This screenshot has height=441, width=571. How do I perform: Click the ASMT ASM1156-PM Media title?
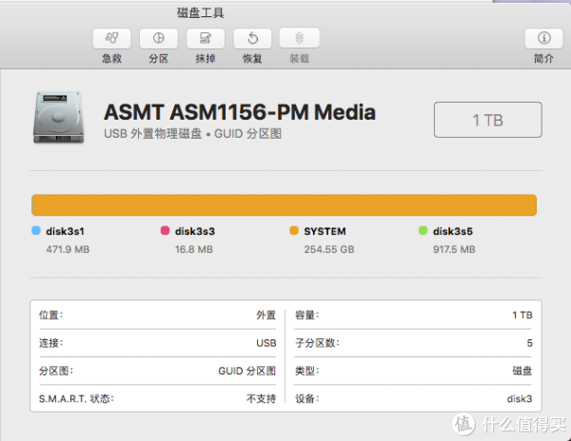point(239,113)
